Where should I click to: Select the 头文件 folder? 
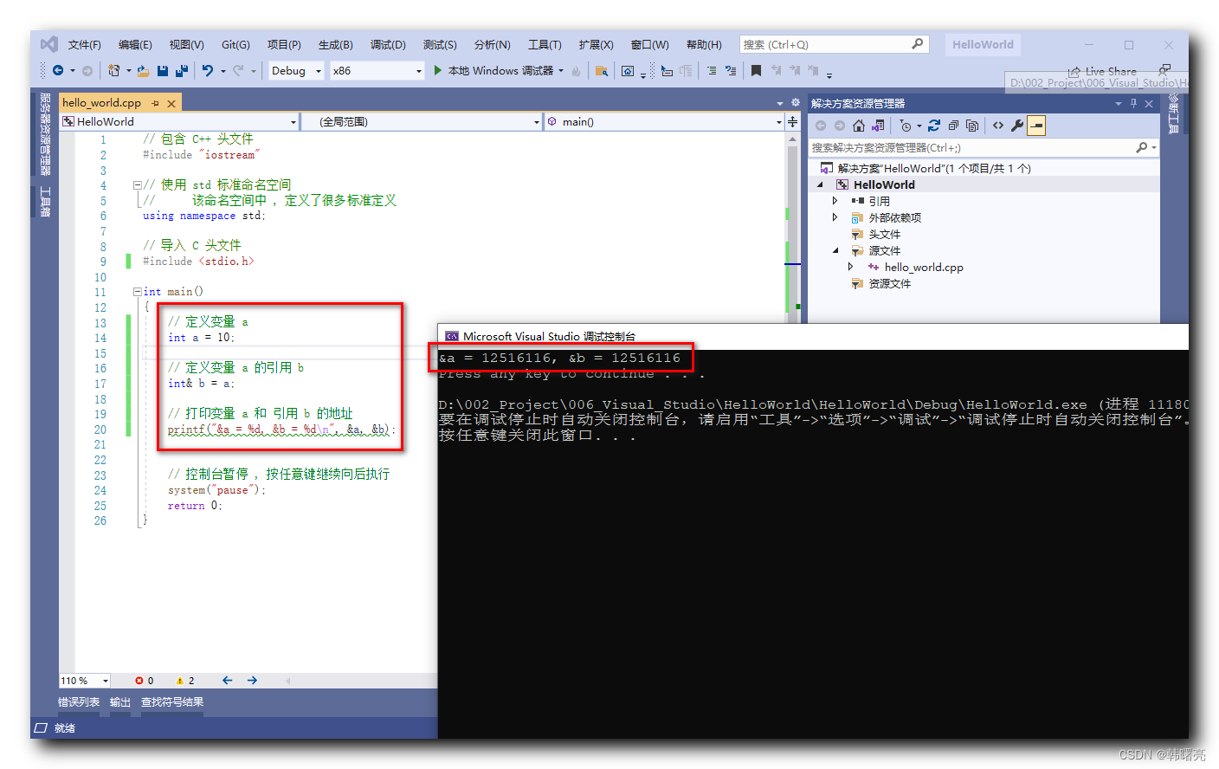click(x=884, y=234)
